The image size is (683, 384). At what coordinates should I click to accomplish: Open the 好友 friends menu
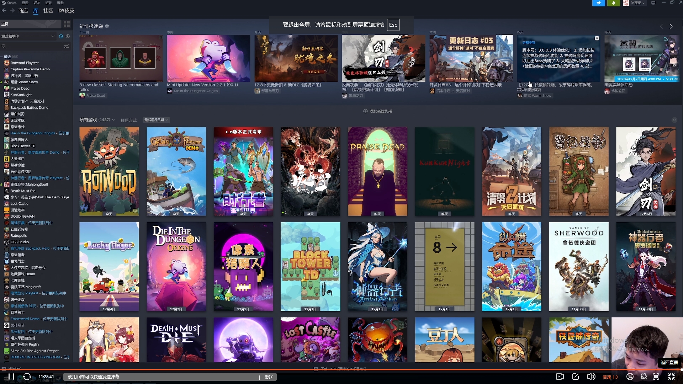pyautogui.click(x=37, y=3)
